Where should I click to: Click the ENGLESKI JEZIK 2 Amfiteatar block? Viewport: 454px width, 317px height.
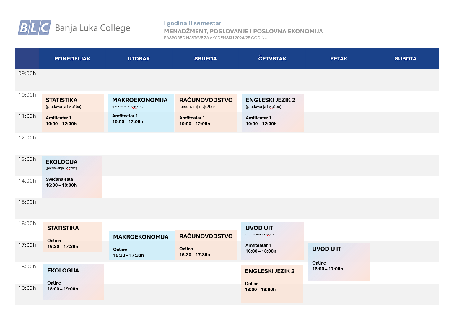273,113
